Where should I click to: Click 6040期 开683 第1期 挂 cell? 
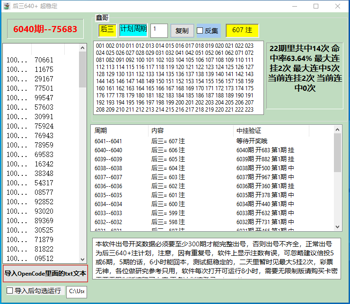click(265, 150)
